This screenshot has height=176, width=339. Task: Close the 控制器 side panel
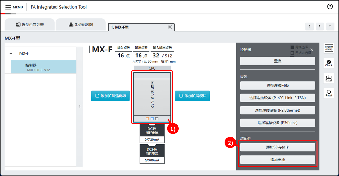point(312,50)
